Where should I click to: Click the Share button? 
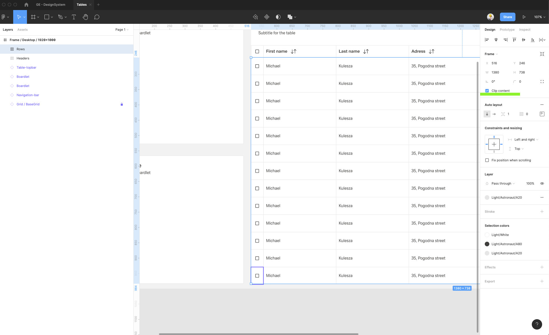pos(507,17)
